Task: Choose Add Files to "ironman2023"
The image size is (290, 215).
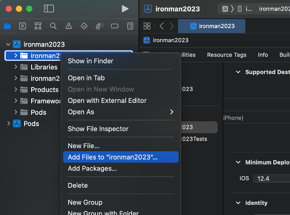Action: click(112, 157)
